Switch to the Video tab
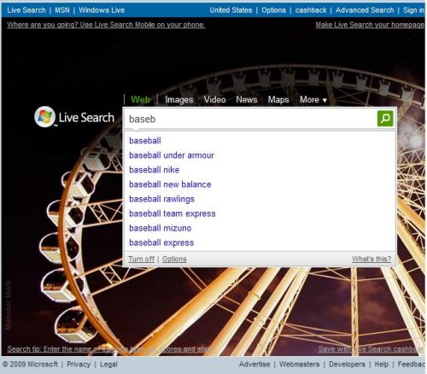This screenshot has width=427, height=374. [x=214, y=100]
